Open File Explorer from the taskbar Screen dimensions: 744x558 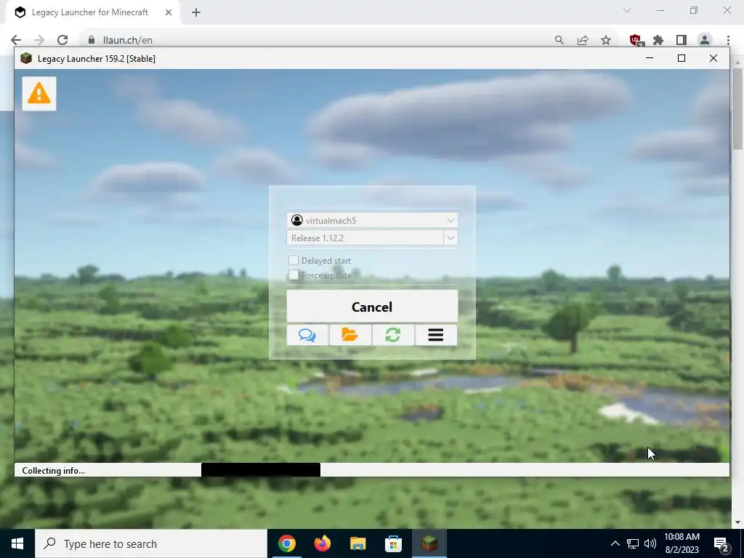click(357, 543)
